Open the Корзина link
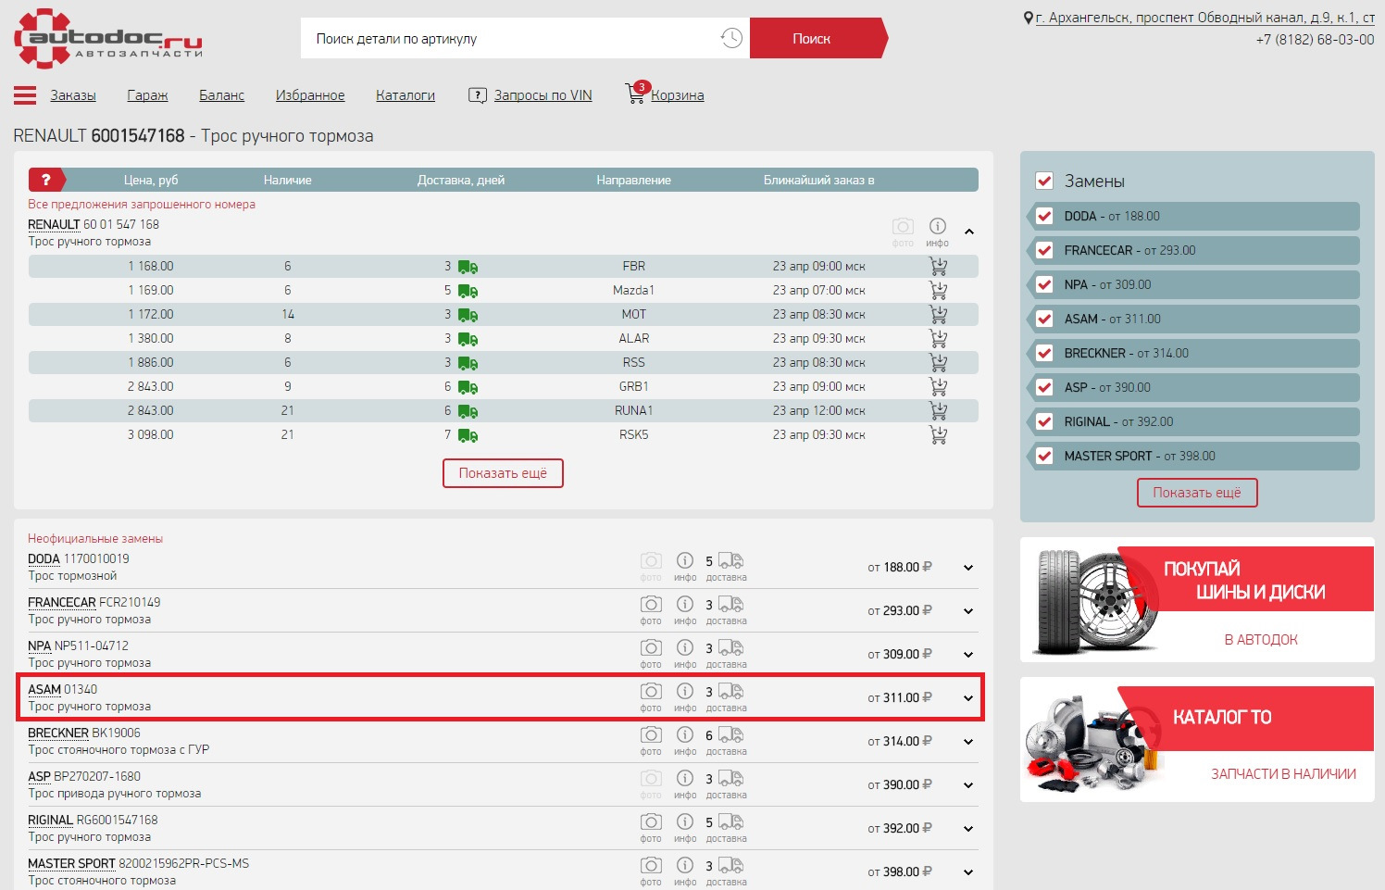The width and height of the screenshot is (1385, 890). 678,95
